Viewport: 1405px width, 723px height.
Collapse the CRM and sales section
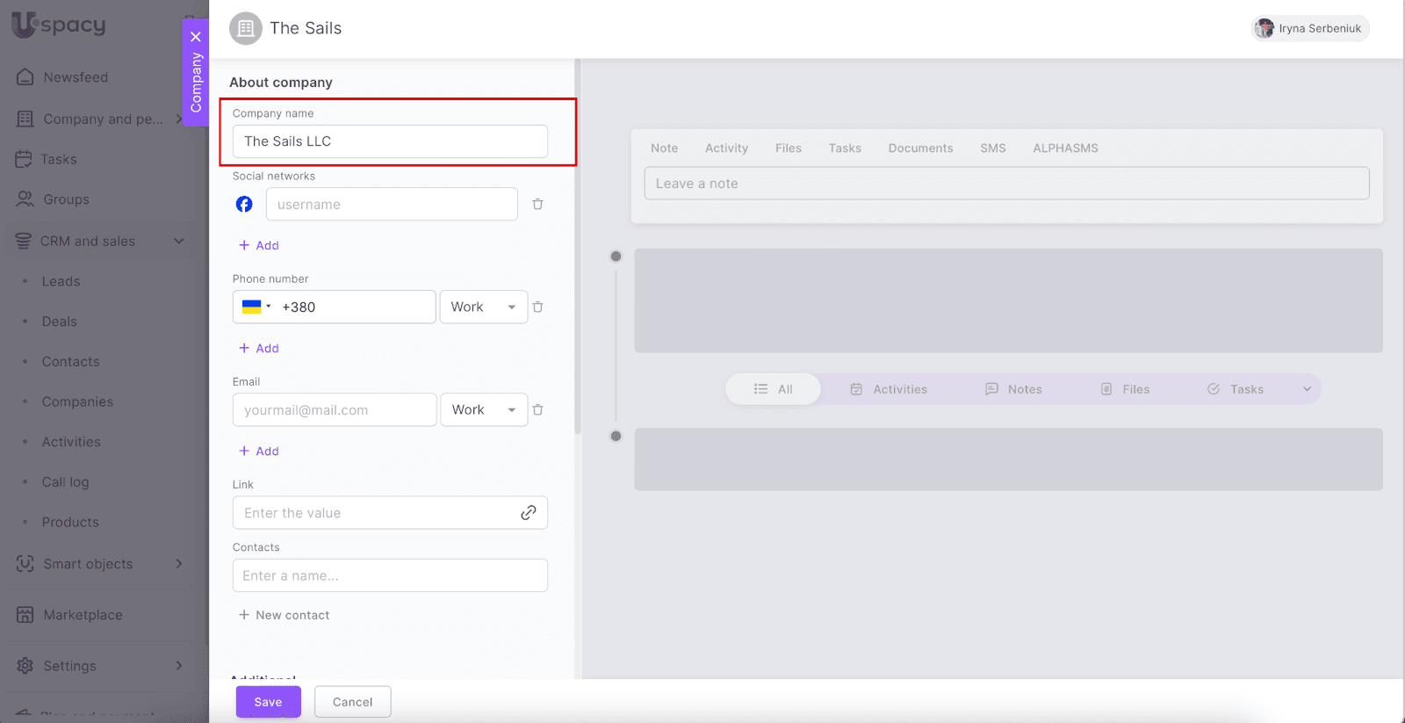pyautogui.click(x=178, y=241)
